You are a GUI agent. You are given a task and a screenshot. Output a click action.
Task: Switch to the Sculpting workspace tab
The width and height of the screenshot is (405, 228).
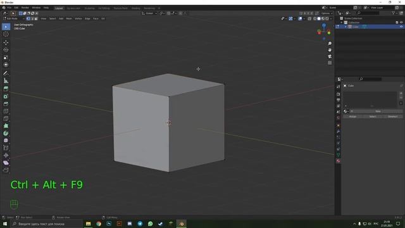pos(90,8)
